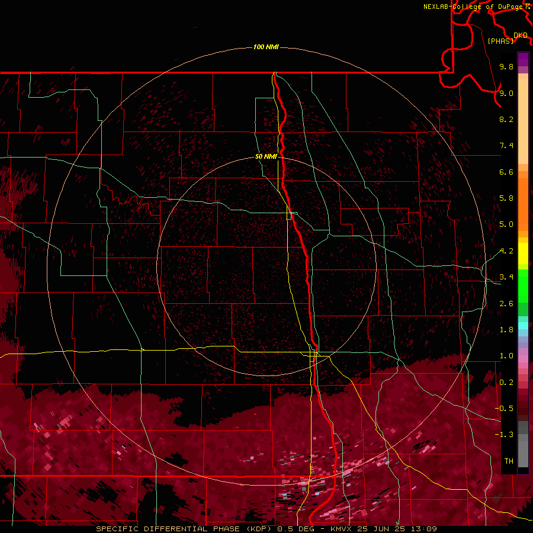Click the "100 NMI" range ring label

coord(266,47)
